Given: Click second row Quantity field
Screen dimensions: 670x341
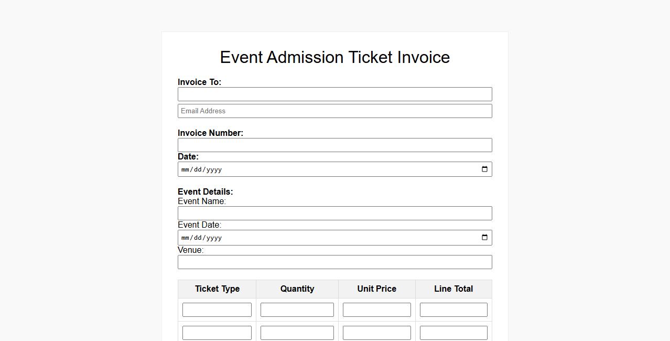Looking at the screenshot, I should tap(297, 333).
